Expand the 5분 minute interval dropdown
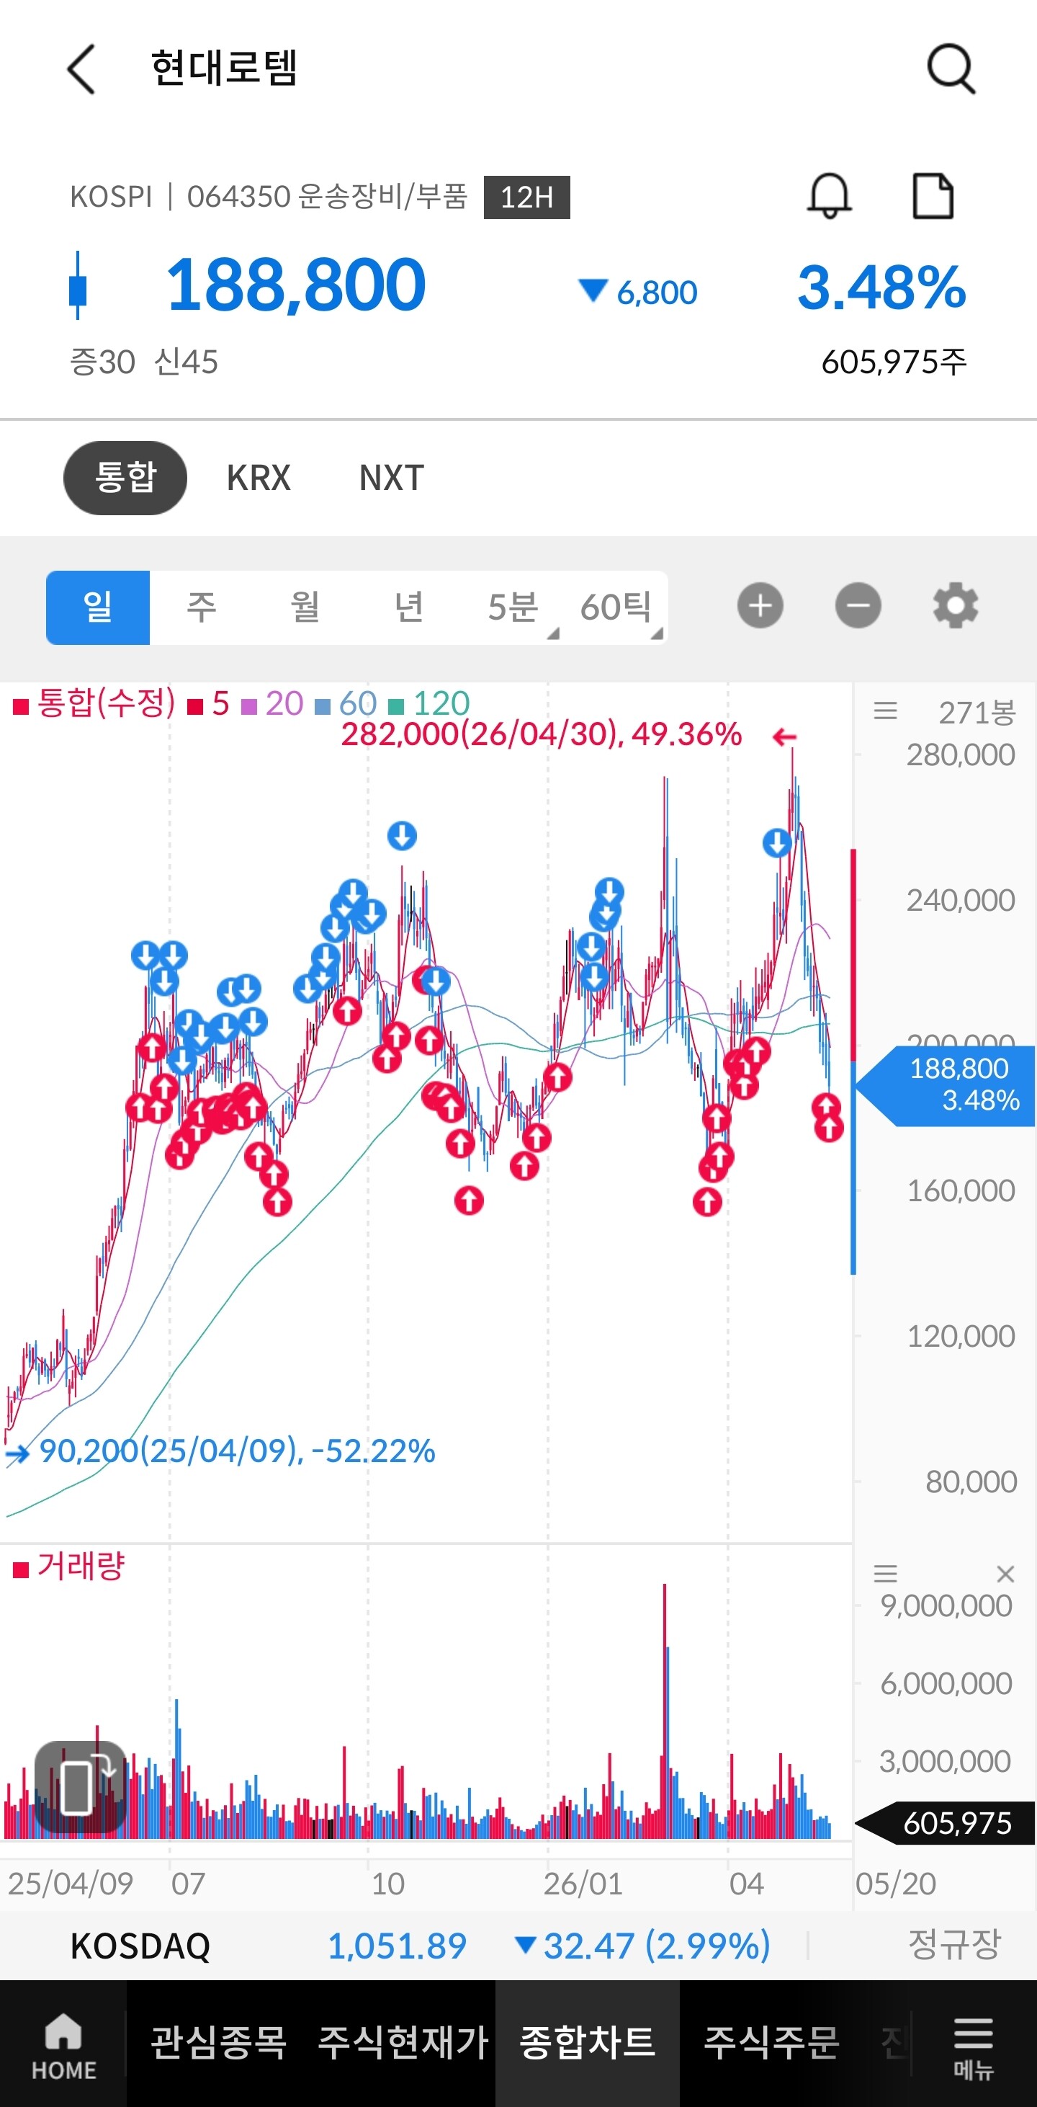 pyautogui.click(x=512, y=607)
